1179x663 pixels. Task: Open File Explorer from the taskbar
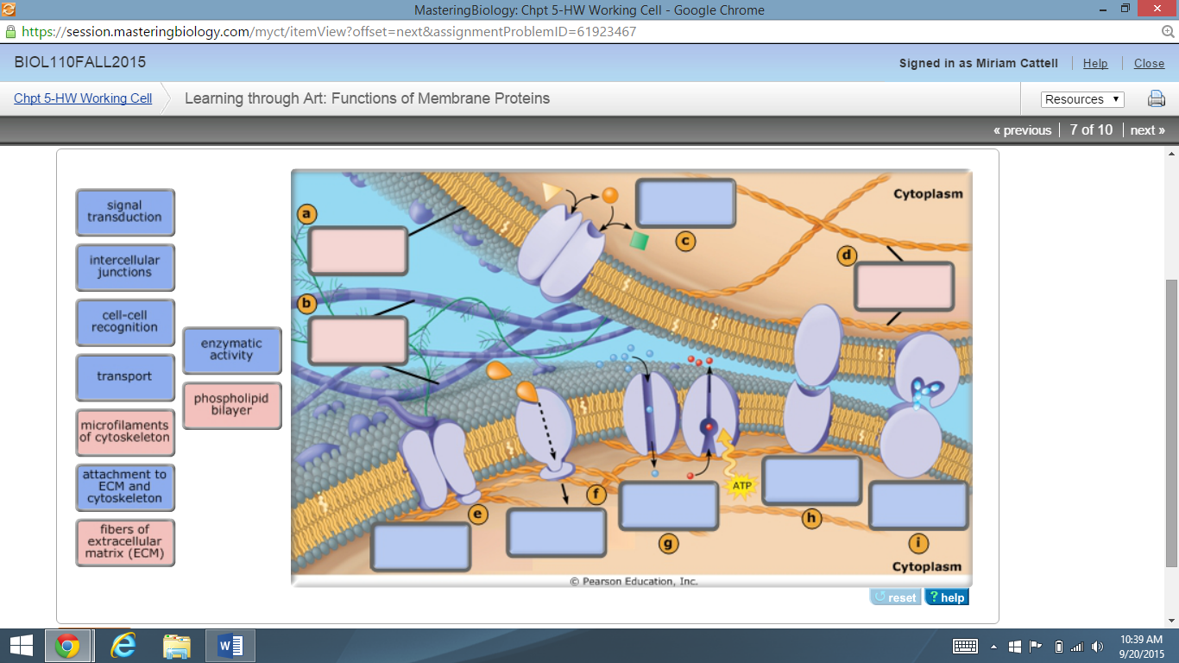click(x=177, y=646)
